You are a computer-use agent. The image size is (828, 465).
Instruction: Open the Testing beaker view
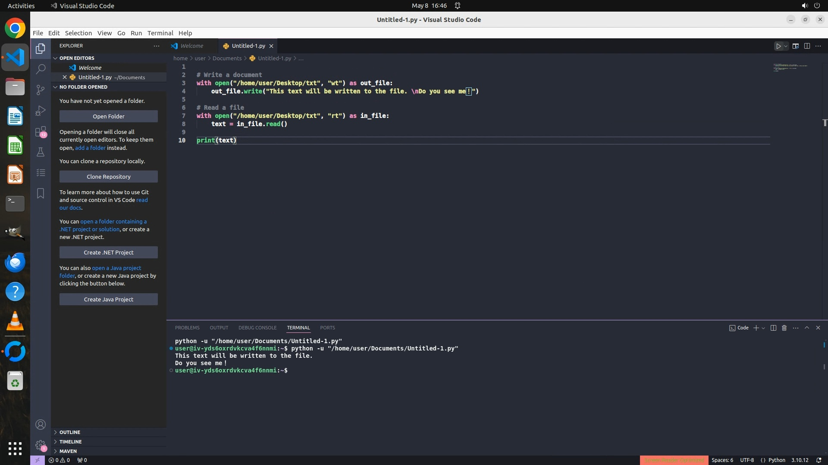click(41, 152)
